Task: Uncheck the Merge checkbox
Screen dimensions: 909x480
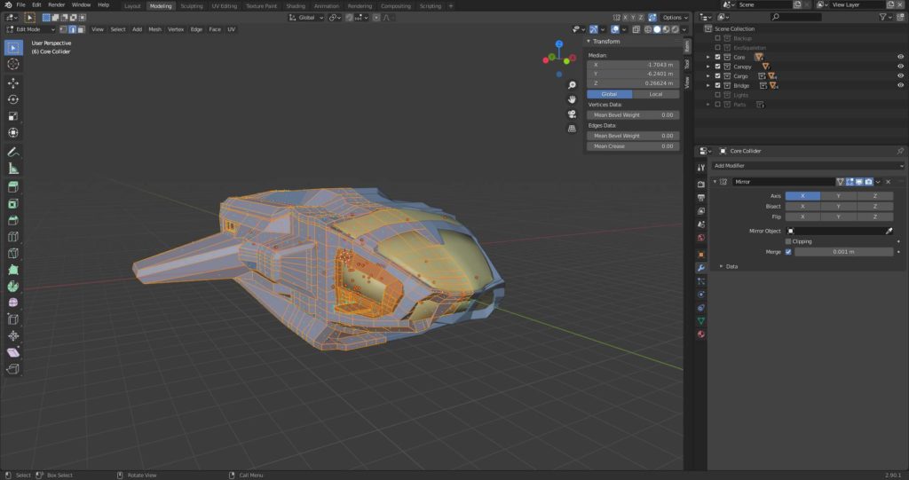Action: coord(788,251)
